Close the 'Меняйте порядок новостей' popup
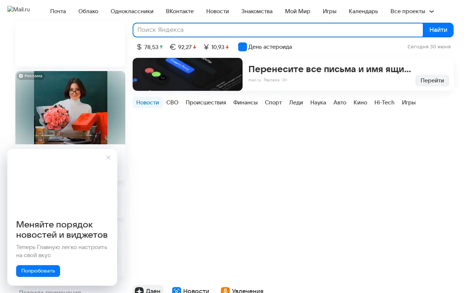 (108, 157)
